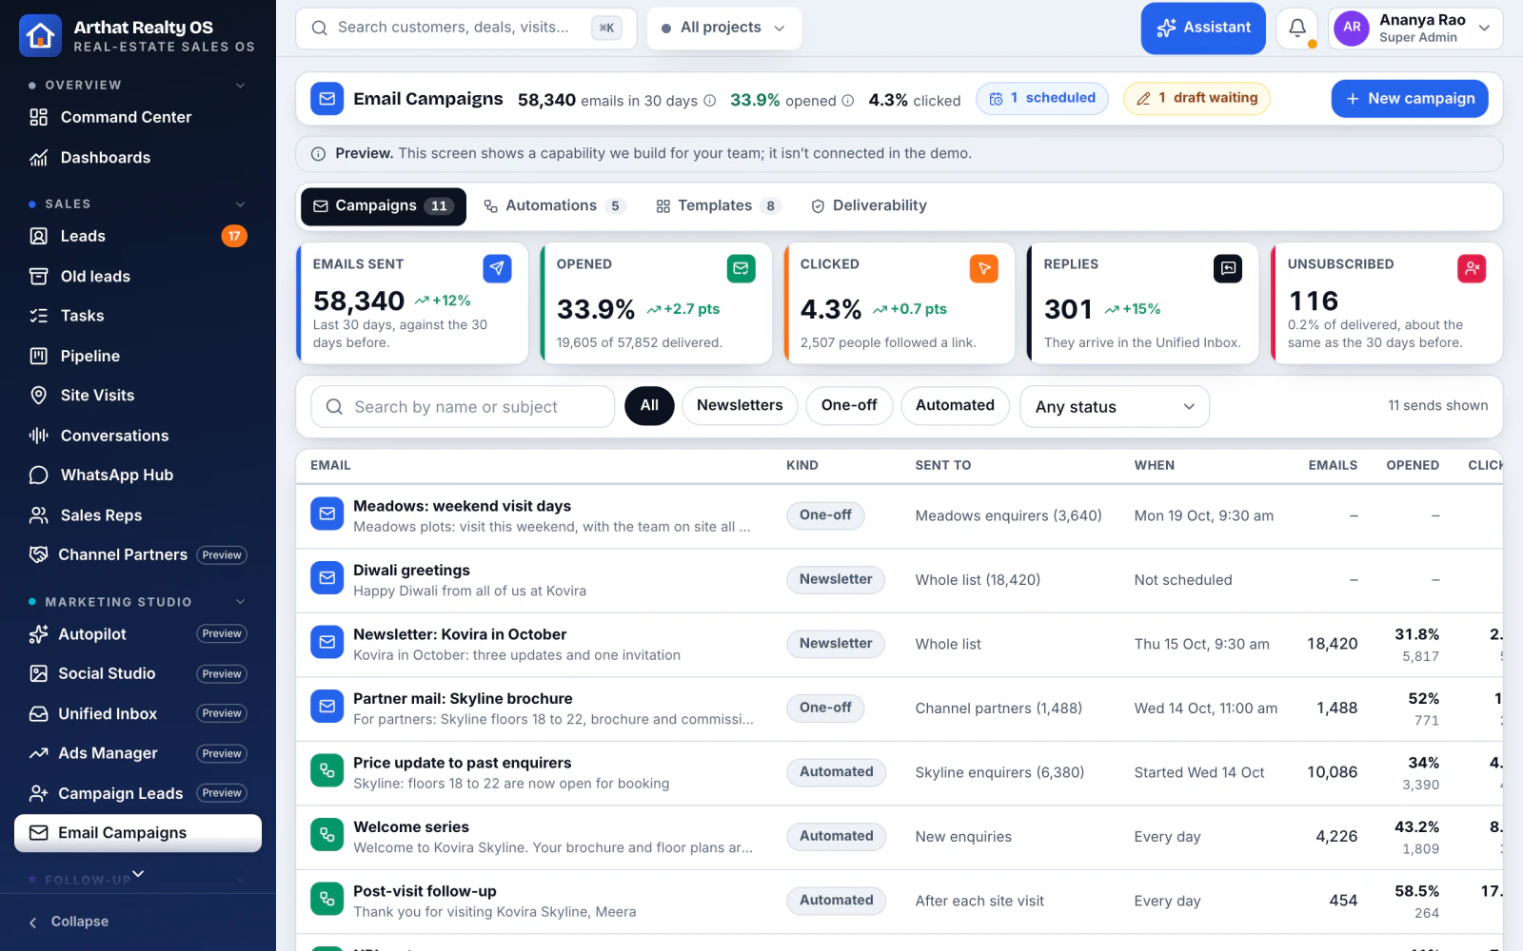Filter sends by Newsletters
Screen dimensions: 1523x951
pos(740,406)
